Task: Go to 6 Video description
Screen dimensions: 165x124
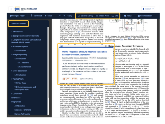Action: click(x=19, y=71)
